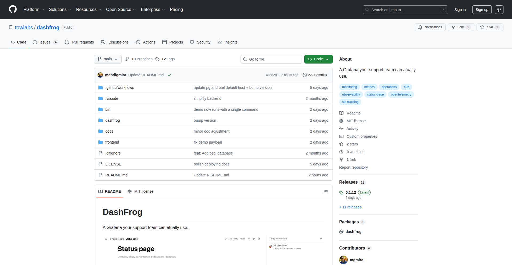
Task: Open the green Code dropdown button
Action: pyautogui.click(x=318, y=59)
